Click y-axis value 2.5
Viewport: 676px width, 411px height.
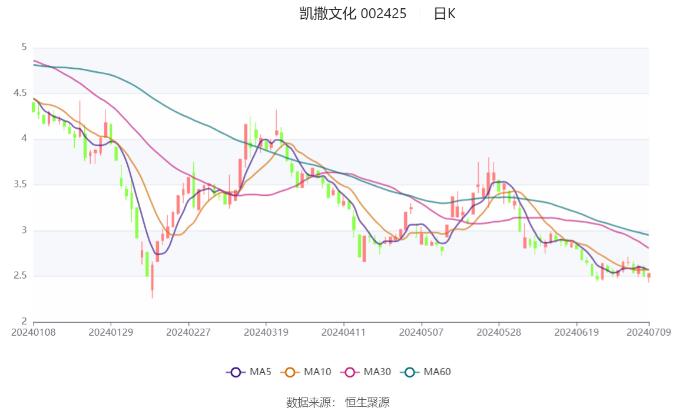click(x=20, y=275)
